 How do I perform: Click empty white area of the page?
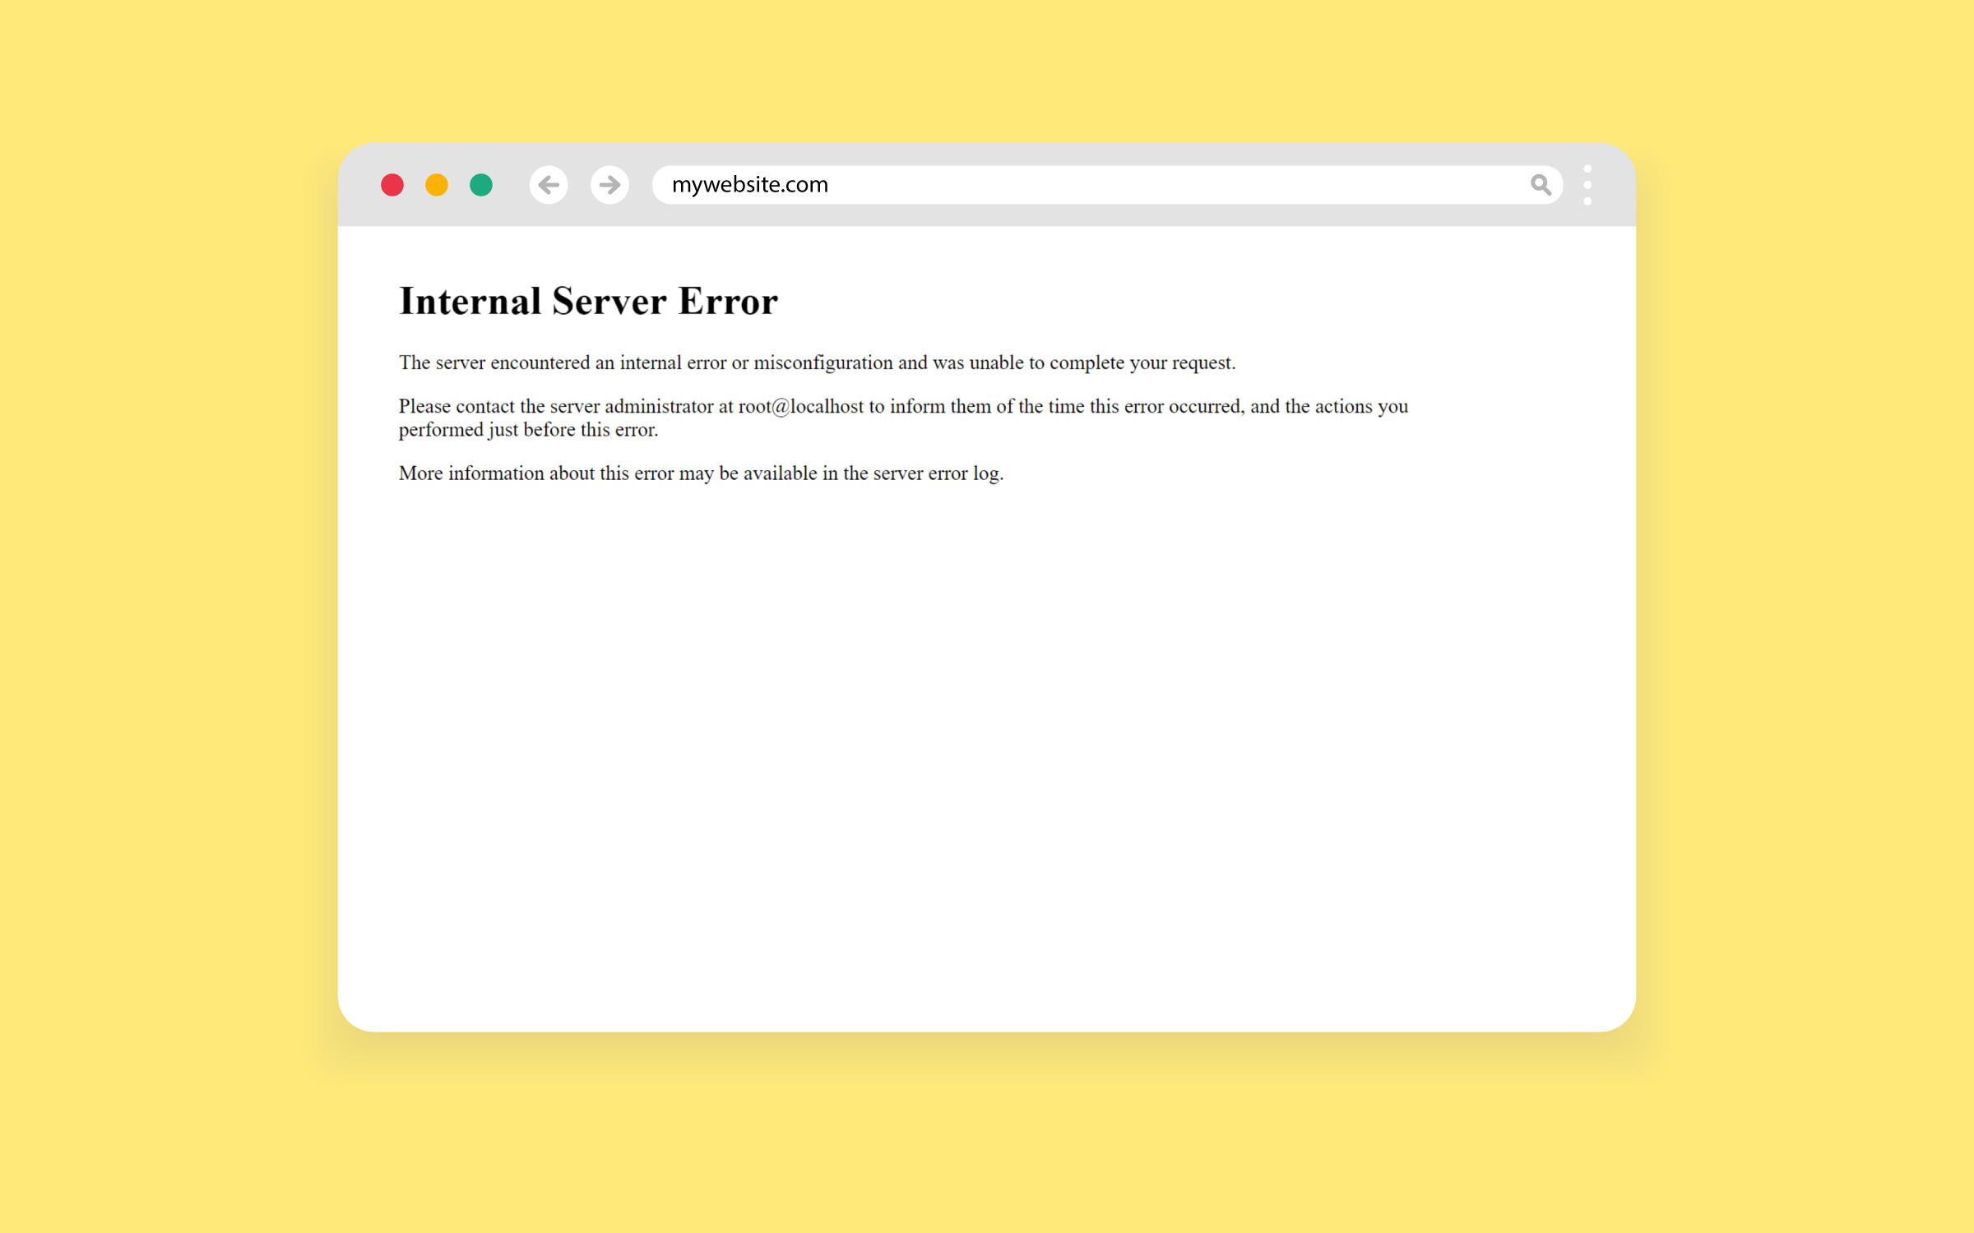coord(987,740)
